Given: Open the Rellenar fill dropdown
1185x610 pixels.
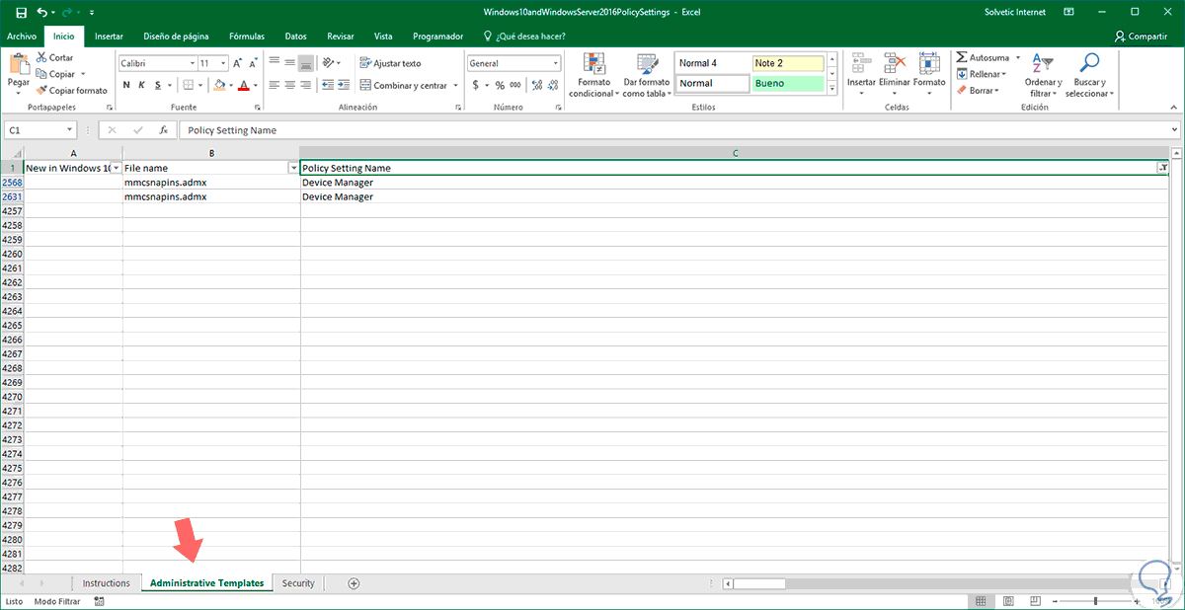Looking at the screenshot, I should point(982,74).
